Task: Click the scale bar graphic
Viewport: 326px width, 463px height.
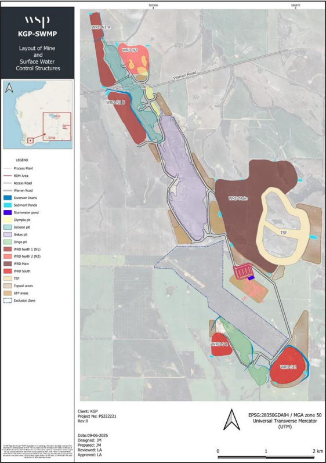Action: point(266,457)
